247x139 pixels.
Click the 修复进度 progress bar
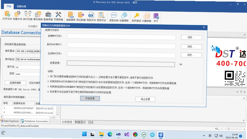121,64
